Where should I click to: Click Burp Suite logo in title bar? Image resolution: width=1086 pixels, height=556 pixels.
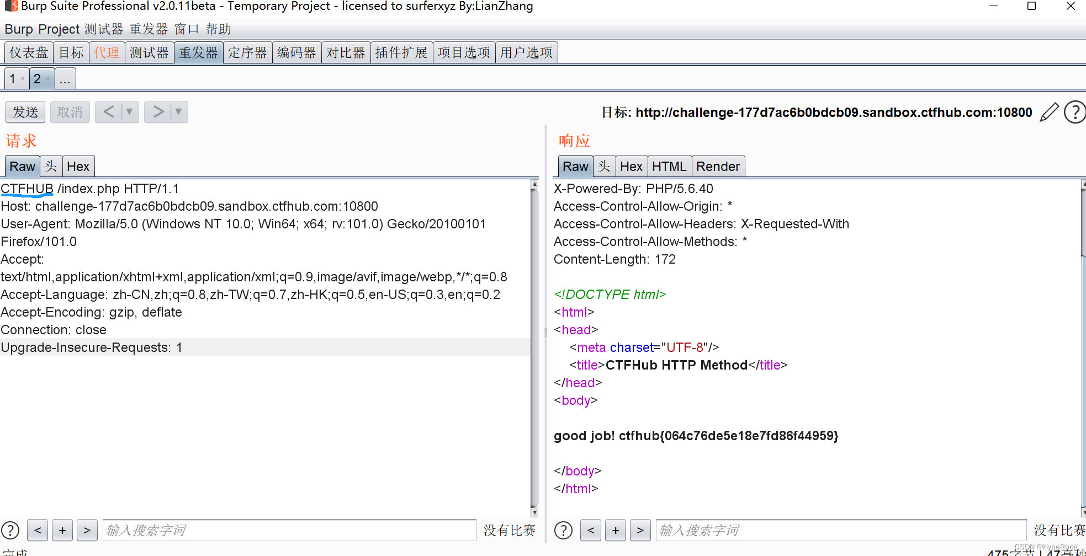click(x=11, y=6)
